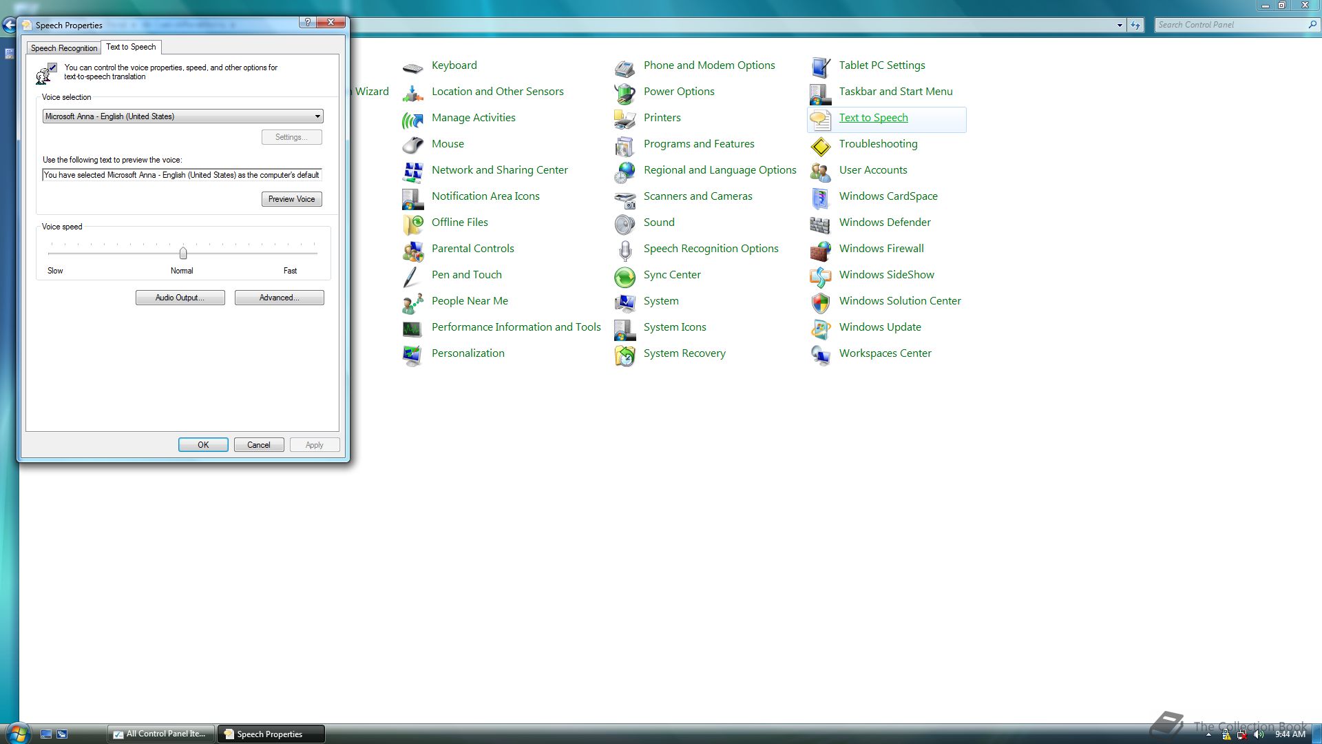This screenshot has width=1322, height=744.
Task: Click the Mouse icon in Control Panel
Action: coord(412,145)
